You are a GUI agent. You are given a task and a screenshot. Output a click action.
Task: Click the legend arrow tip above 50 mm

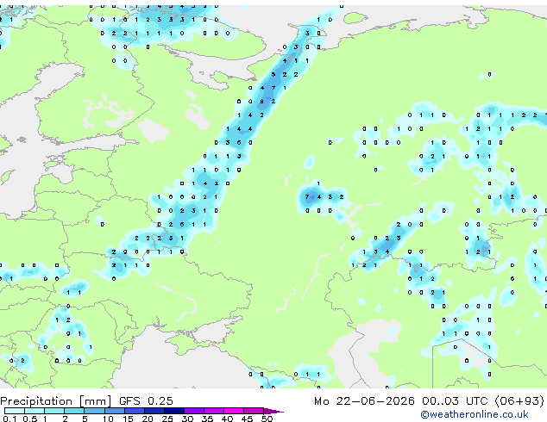[x=273, y=411]
